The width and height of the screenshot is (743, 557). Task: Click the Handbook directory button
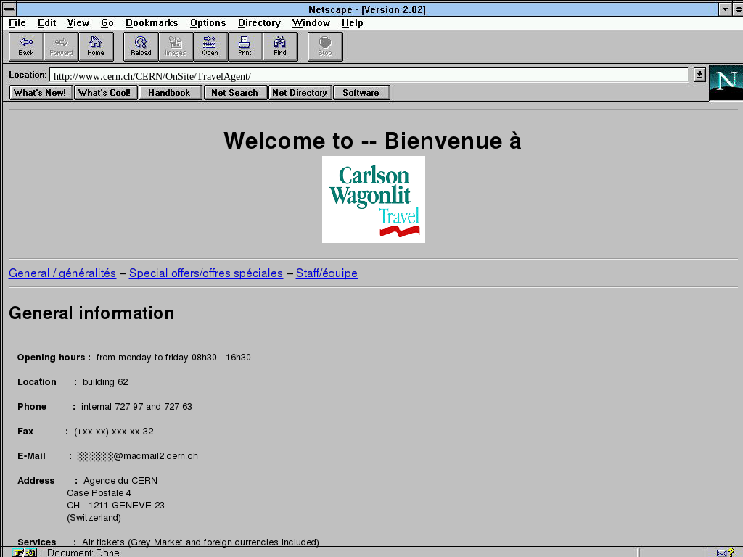pos(169,93)
